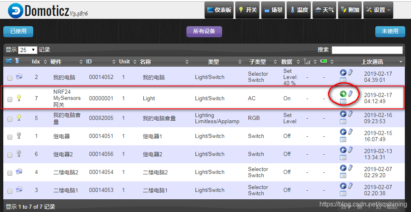411x212 pixels.
Task: Show 已使用 used devices
Action: tap(18, 32)
